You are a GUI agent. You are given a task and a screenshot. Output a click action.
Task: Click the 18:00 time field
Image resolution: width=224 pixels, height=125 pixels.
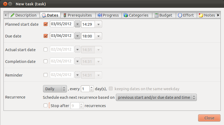[88, 36]
